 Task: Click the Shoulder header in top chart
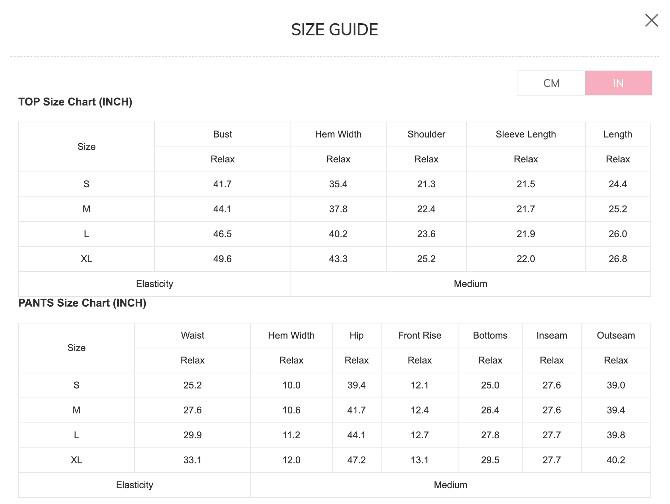point(426,134)
